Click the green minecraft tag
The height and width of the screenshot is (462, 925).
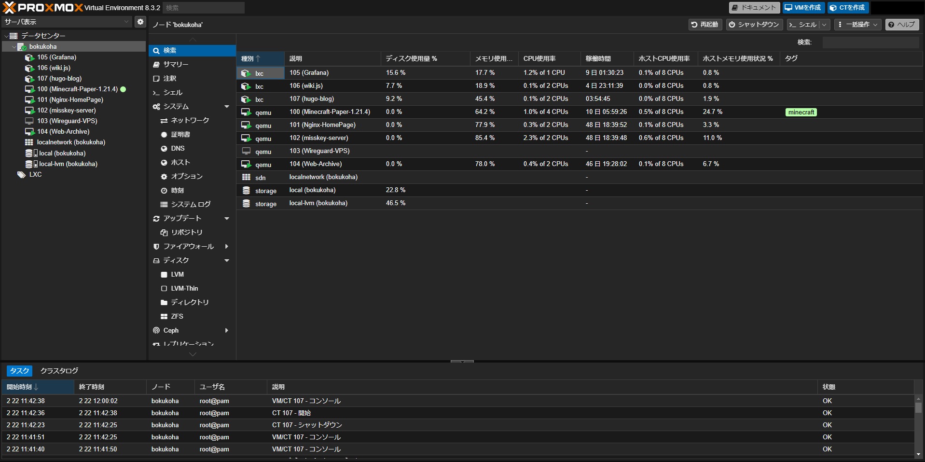[801, 112]
